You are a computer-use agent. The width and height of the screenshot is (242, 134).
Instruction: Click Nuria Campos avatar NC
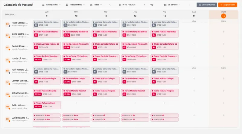7,24
